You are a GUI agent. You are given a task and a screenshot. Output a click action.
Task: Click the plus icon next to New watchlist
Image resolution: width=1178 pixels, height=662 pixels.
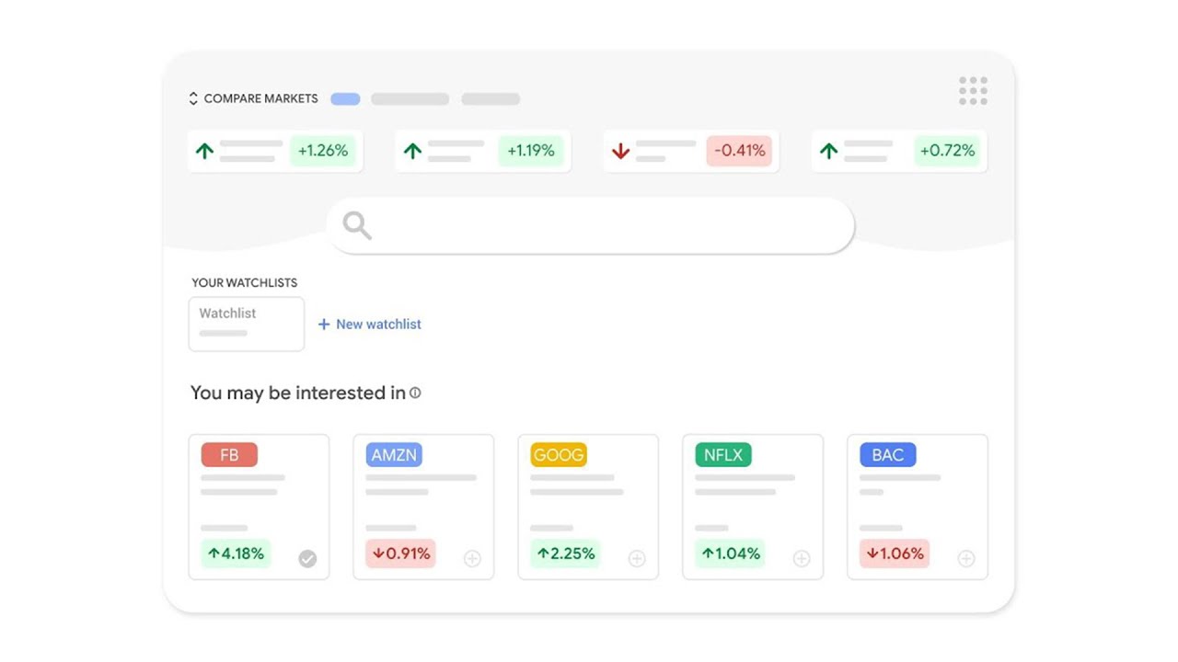pos(324,325)
